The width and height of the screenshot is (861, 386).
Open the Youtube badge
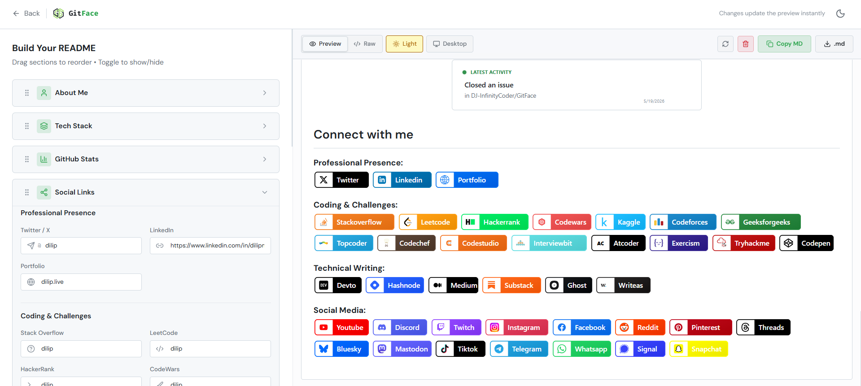pyautogui.click(x=341, y=327)
